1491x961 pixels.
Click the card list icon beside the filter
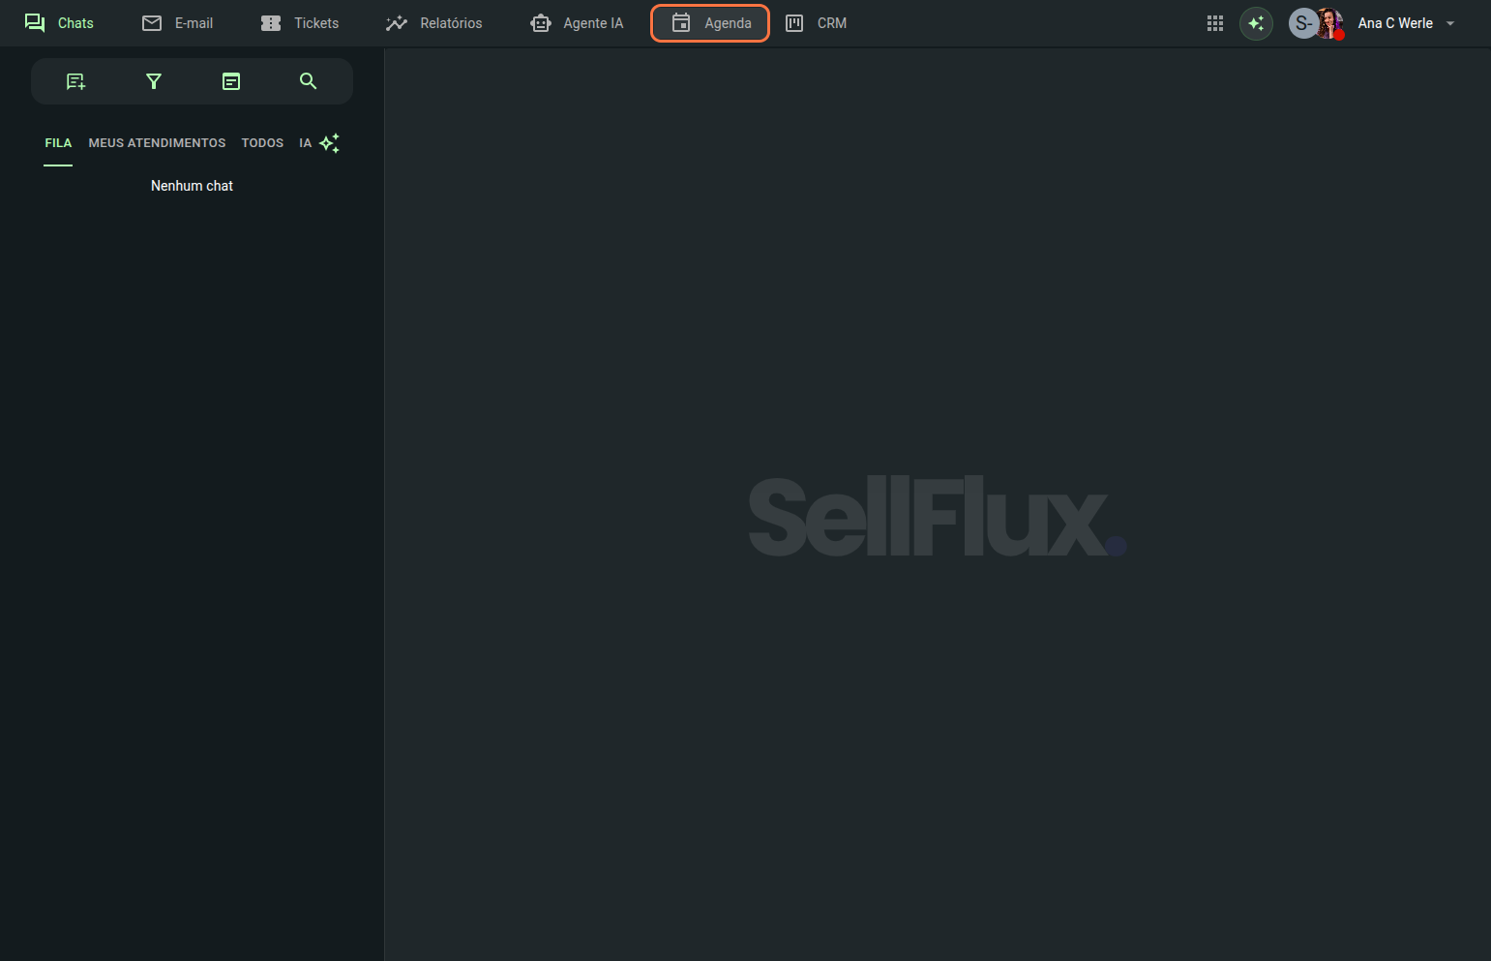coord(231,81)
